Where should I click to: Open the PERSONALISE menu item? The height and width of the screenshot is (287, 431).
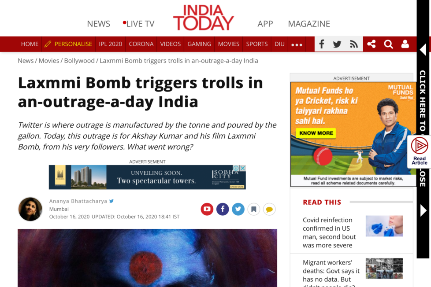(x=68, y=44)
